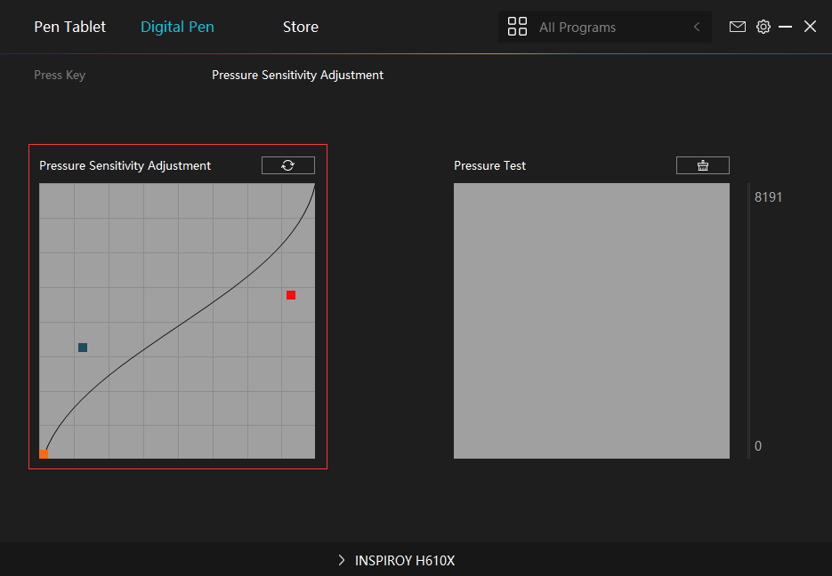Image resolution: width=832 pixels, height=576 pixels.
Task: Open settings via gear icon
Action: click(763, 27)
